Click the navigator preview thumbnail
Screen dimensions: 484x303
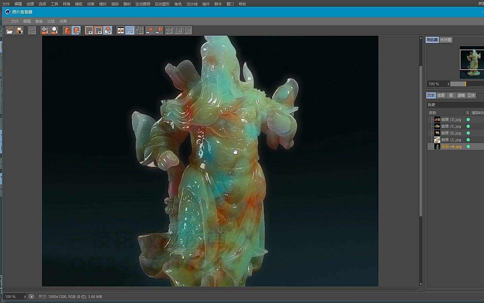coord(472,63)
